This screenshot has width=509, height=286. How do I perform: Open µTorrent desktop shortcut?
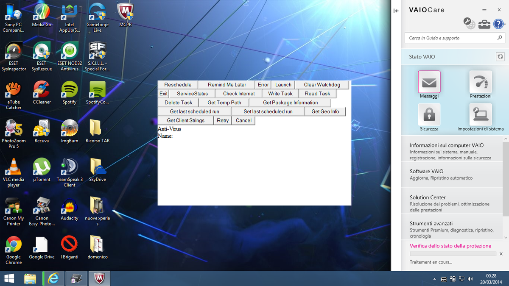coord(42,170)
